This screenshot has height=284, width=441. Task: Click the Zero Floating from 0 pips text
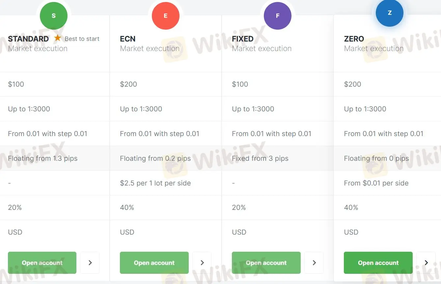coord(376,158)
